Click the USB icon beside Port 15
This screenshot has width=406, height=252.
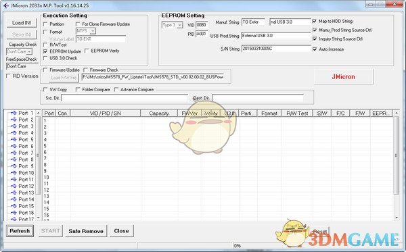point(14,206)
